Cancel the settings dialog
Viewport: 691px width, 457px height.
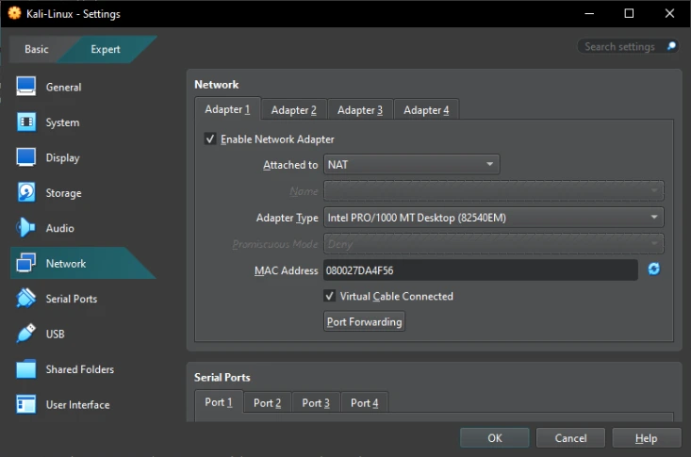pyautogui.click(x=570, y=437)
